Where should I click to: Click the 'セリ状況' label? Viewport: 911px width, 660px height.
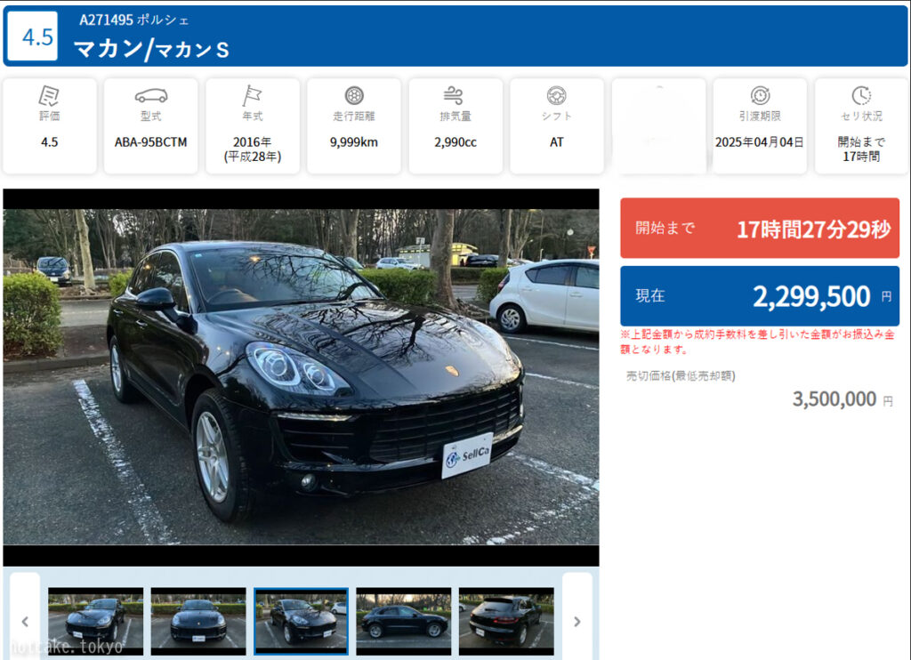tap(861, 117)
